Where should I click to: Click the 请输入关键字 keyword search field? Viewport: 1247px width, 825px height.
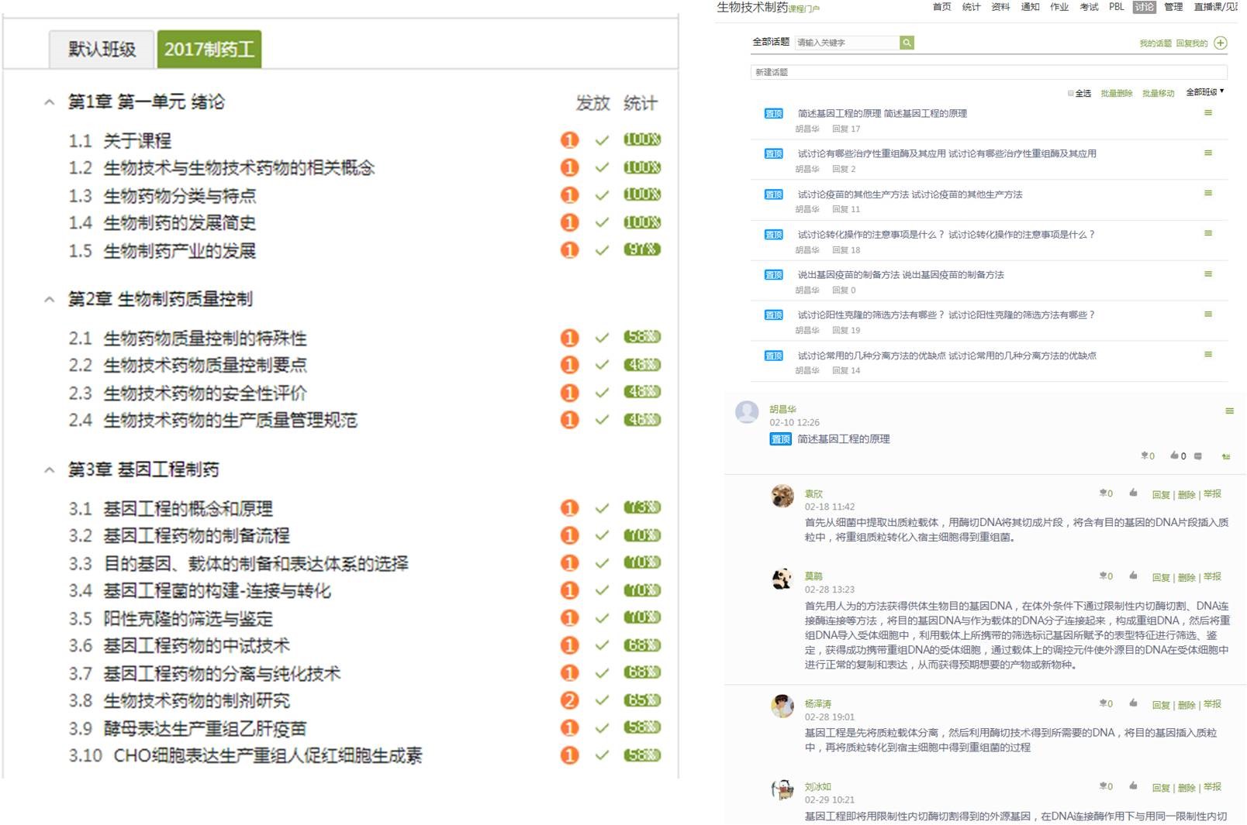847,43
